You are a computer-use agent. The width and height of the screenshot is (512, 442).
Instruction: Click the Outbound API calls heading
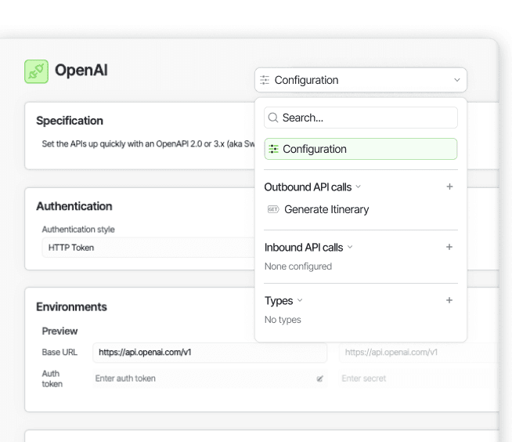pos(308,187)
